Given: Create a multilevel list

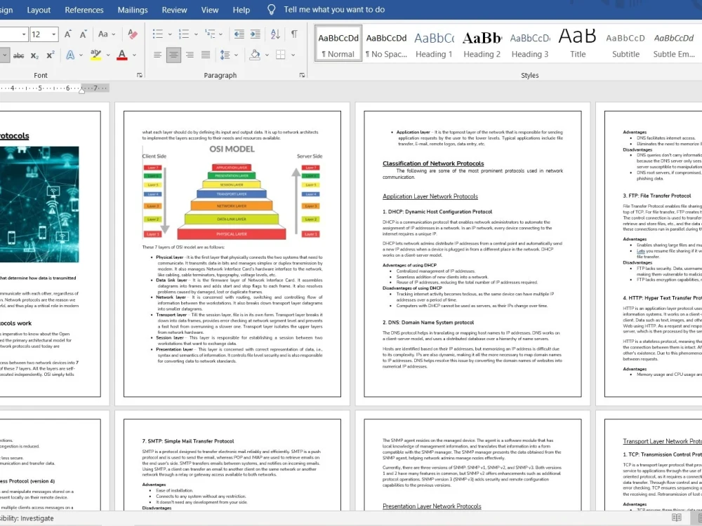Looking at the screenshot, I should coord(209,34).
